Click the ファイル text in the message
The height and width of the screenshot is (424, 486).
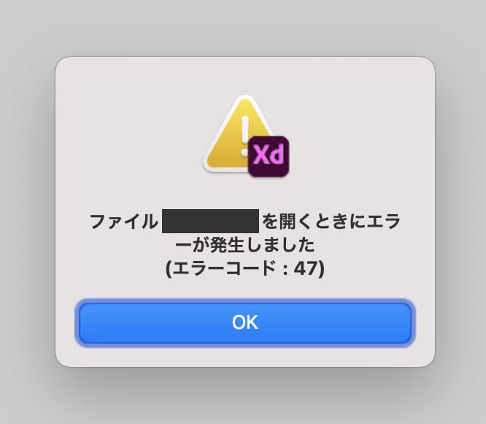(124, 222)
